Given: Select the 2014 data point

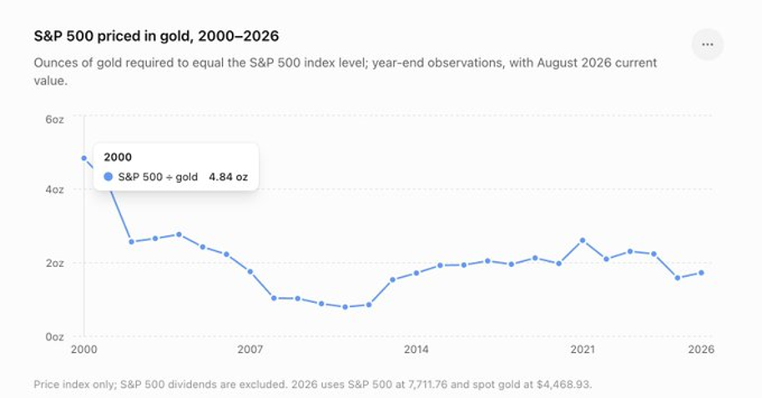Looking at the screenshot, I should (x=416, y=273).
